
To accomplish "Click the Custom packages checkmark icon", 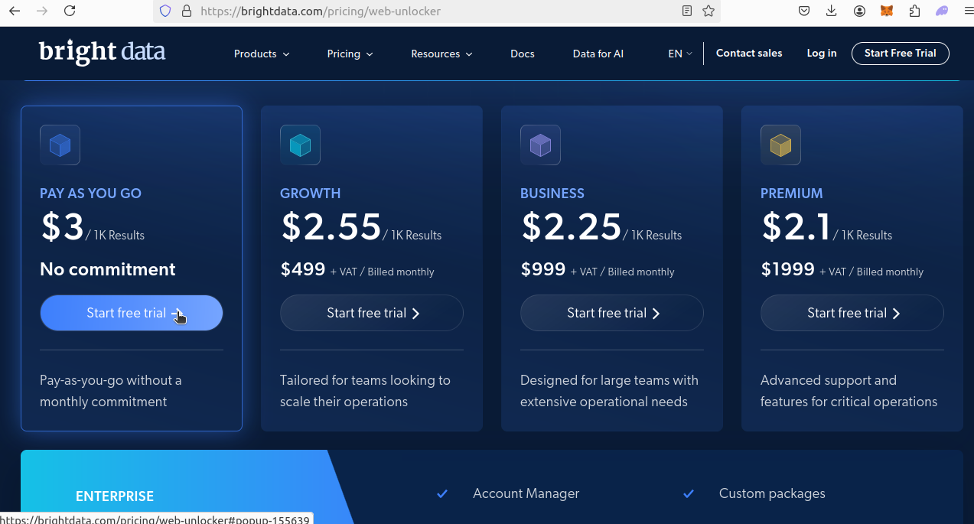I will [688, 494].
